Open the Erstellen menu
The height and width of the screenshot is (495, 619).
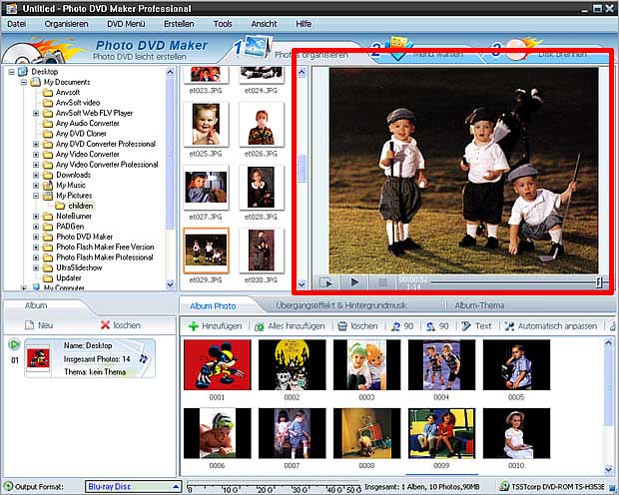179,24
